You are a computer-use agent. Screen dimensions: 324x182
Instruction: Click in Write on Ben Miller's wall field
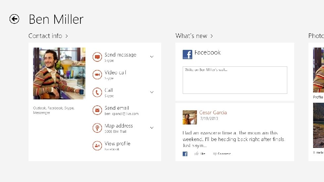[235, 80]
